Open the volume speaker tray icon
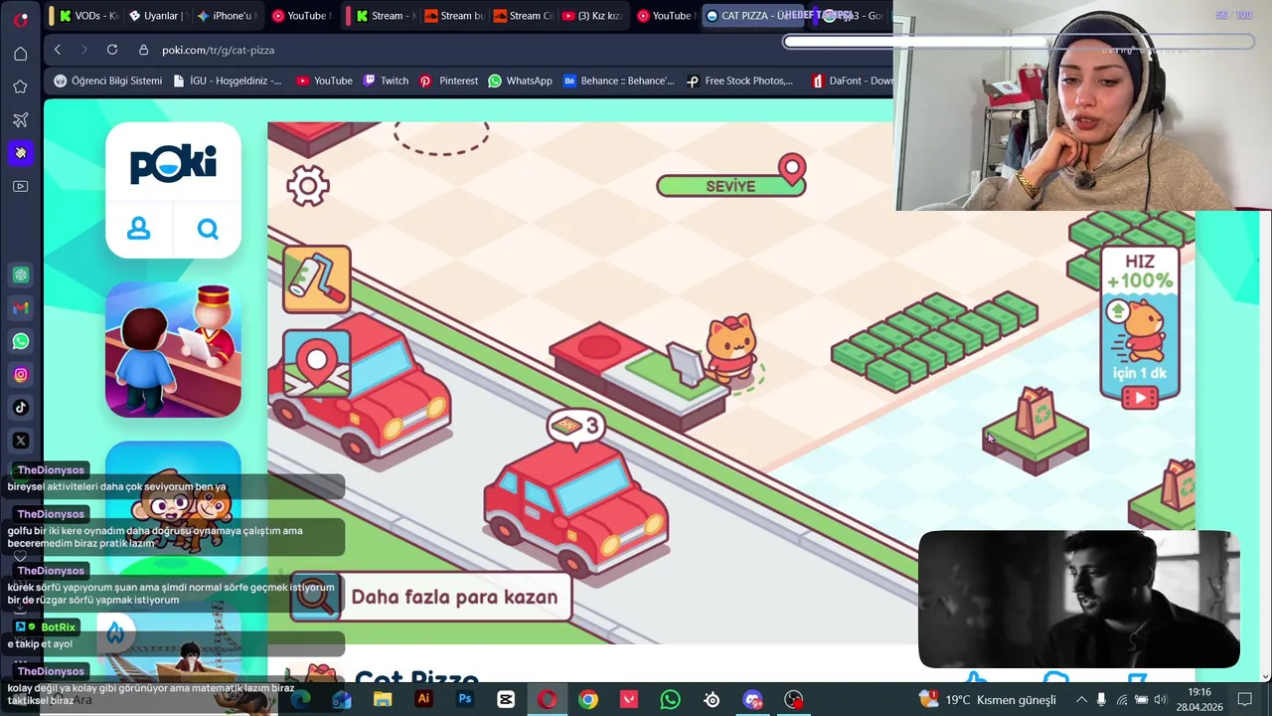 pyautogui.click(x=1160, y=700)
